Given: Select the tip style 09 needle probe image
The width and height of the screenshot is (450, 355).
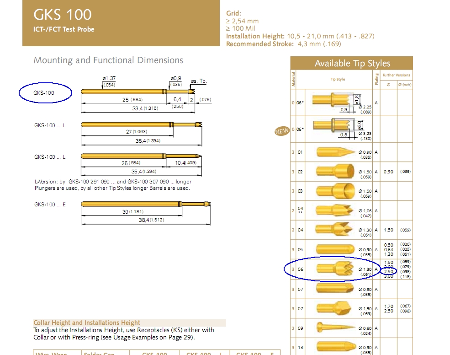Looking at the screenshot, I should coord(336,328).
